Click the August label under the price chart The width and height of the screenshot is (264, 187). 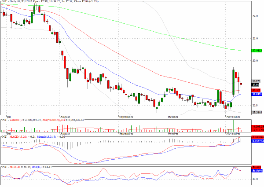click(x=65, y=117)
